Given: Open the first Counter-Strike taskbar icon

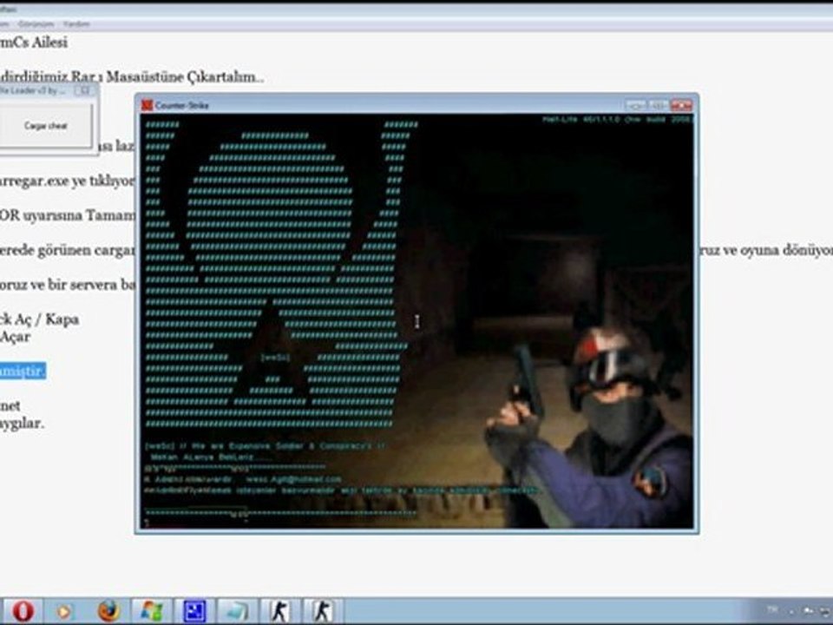Looking at the screenshot, I should click(279, 611).
